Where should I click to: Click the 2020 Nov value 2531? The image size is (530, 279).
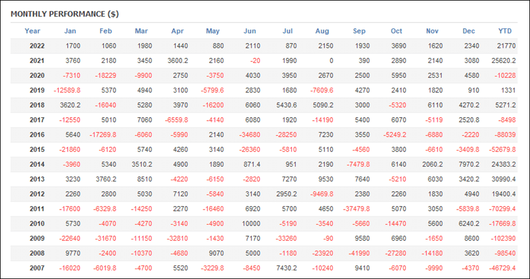(435, 76)
